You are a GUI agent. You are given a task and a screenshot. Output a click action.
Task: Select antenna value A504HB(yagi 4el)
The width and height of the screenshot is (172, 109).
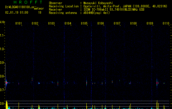(x=97, y=13)
